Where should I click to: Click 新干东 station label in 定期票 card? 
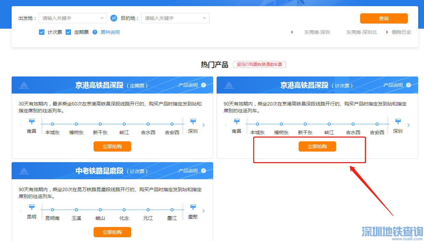tap(100, 132)
